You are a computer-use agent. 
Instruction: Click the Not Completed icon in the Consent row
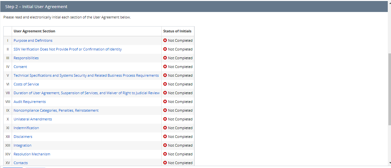point(165,67)
